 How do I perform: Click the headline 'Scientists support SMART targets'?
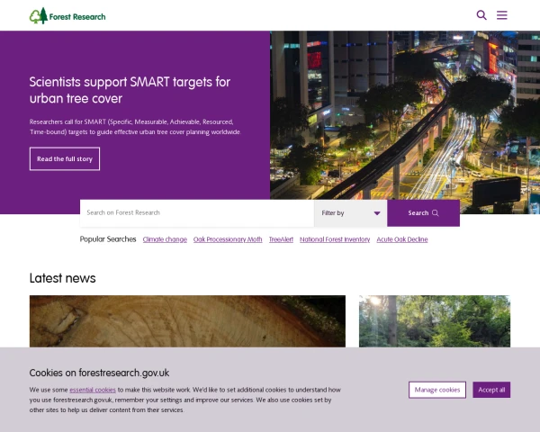pyautogui.click(x=130, y=90)
